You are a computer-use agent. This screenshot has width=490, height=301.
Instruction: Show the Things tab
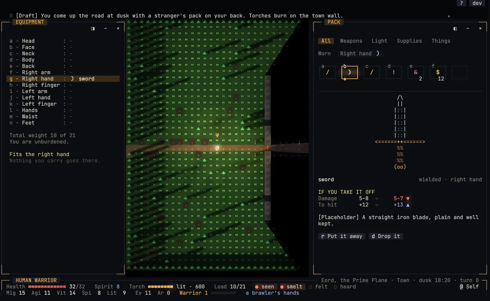[x=441, y=41]
